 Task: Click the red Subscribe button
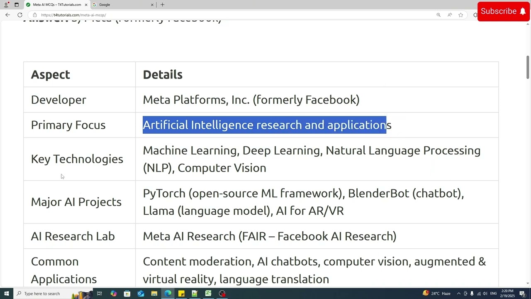click(x=504, y=11)
